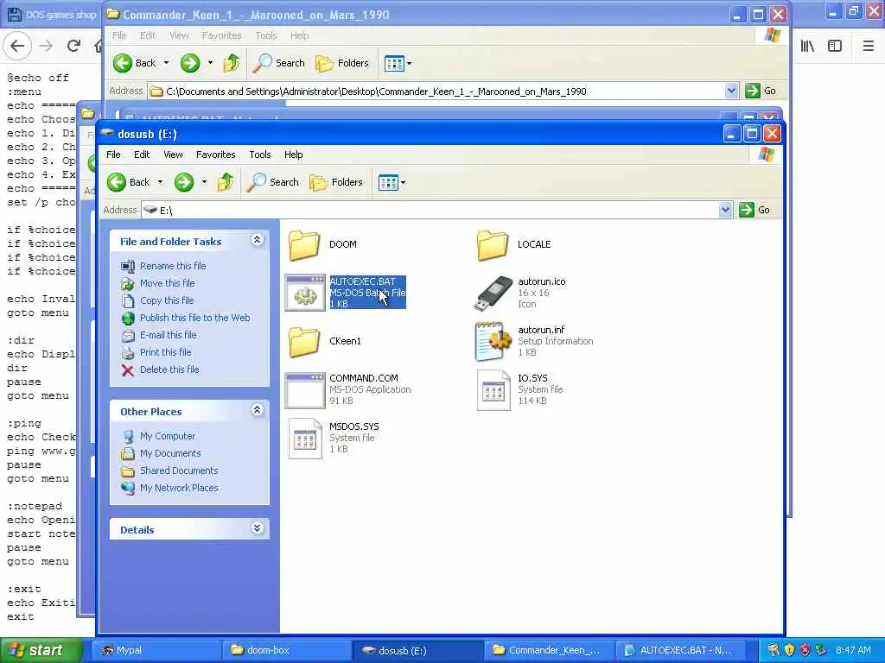
Task: Open Help menu in dosusb window
Action: [x=294, y=155]
